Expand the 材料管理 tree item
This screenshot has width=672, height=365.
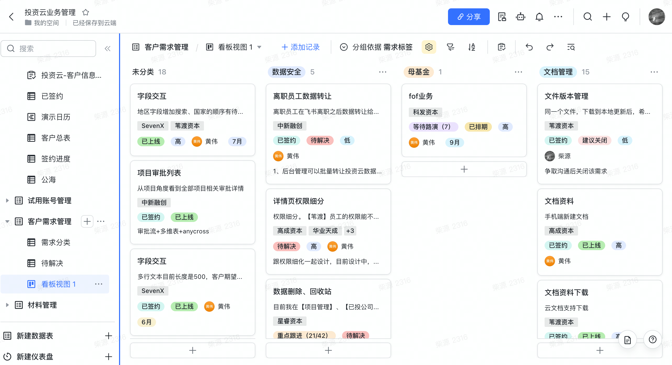[x=7, y=305]
